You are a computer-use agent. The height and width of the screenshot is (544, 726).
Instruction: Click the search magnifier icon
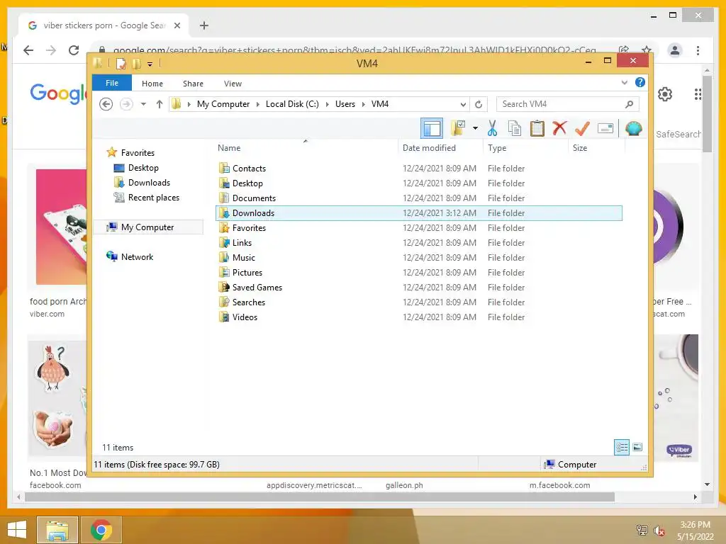629,104
